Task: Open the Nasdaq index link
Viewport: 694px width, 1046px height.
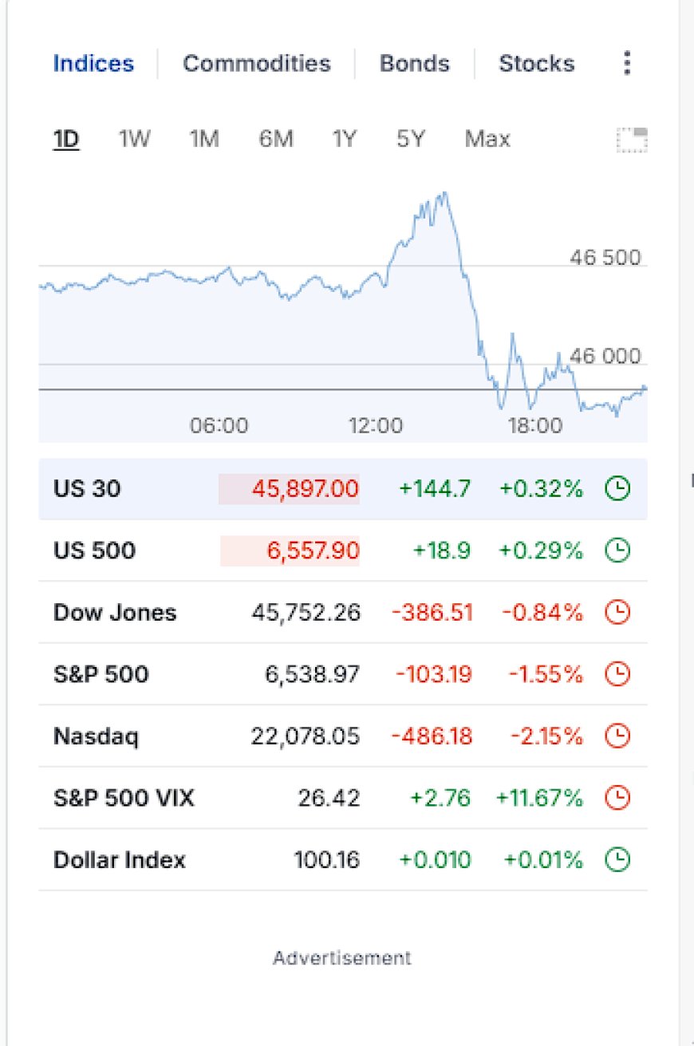Action: [x=96, y=736]
